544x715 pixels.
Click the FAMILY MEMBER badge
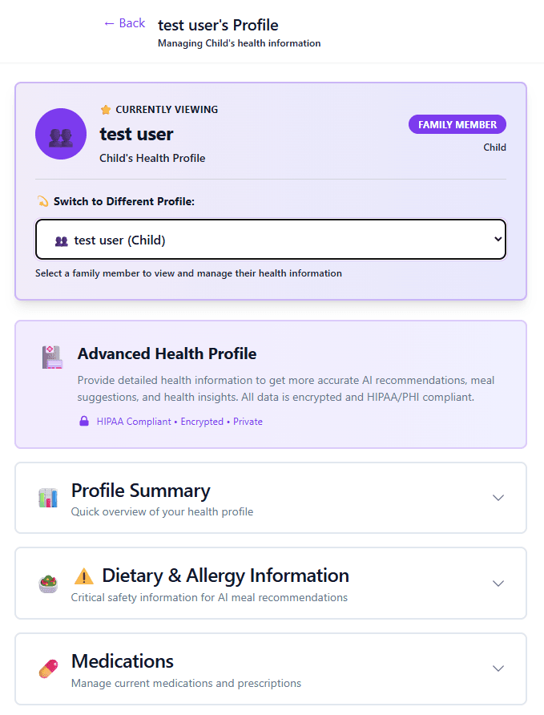coord(457,124)
